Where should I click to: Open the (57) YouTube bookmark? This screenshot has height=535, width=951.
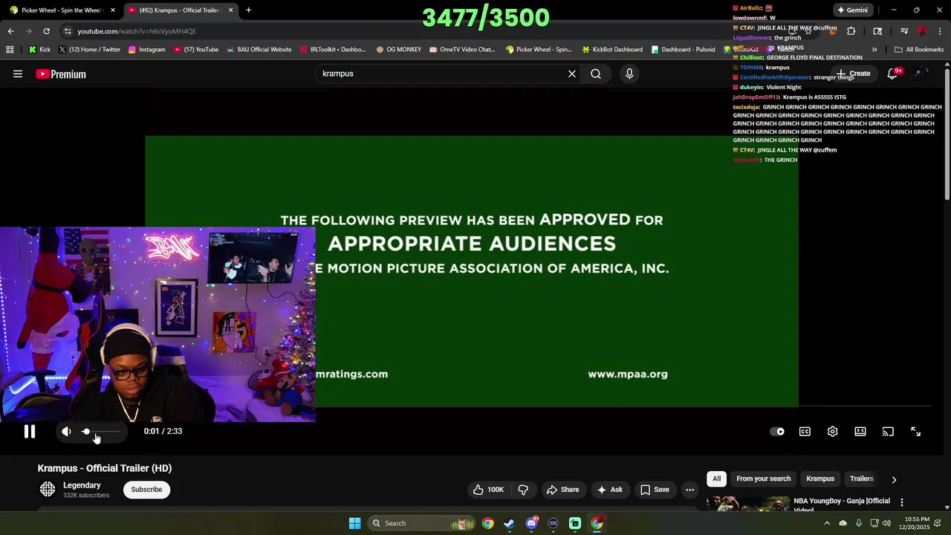click(196, 50)
